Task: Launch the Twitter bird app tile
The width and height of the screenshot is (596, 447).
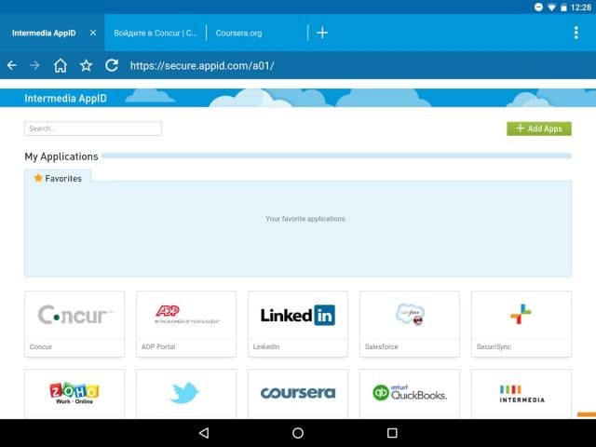Action: coord(186,393)
